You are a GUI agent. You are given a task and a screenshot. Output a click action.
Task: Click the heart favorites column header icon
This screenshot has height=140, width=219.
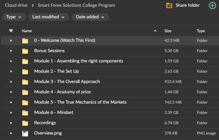pos(11,31)
